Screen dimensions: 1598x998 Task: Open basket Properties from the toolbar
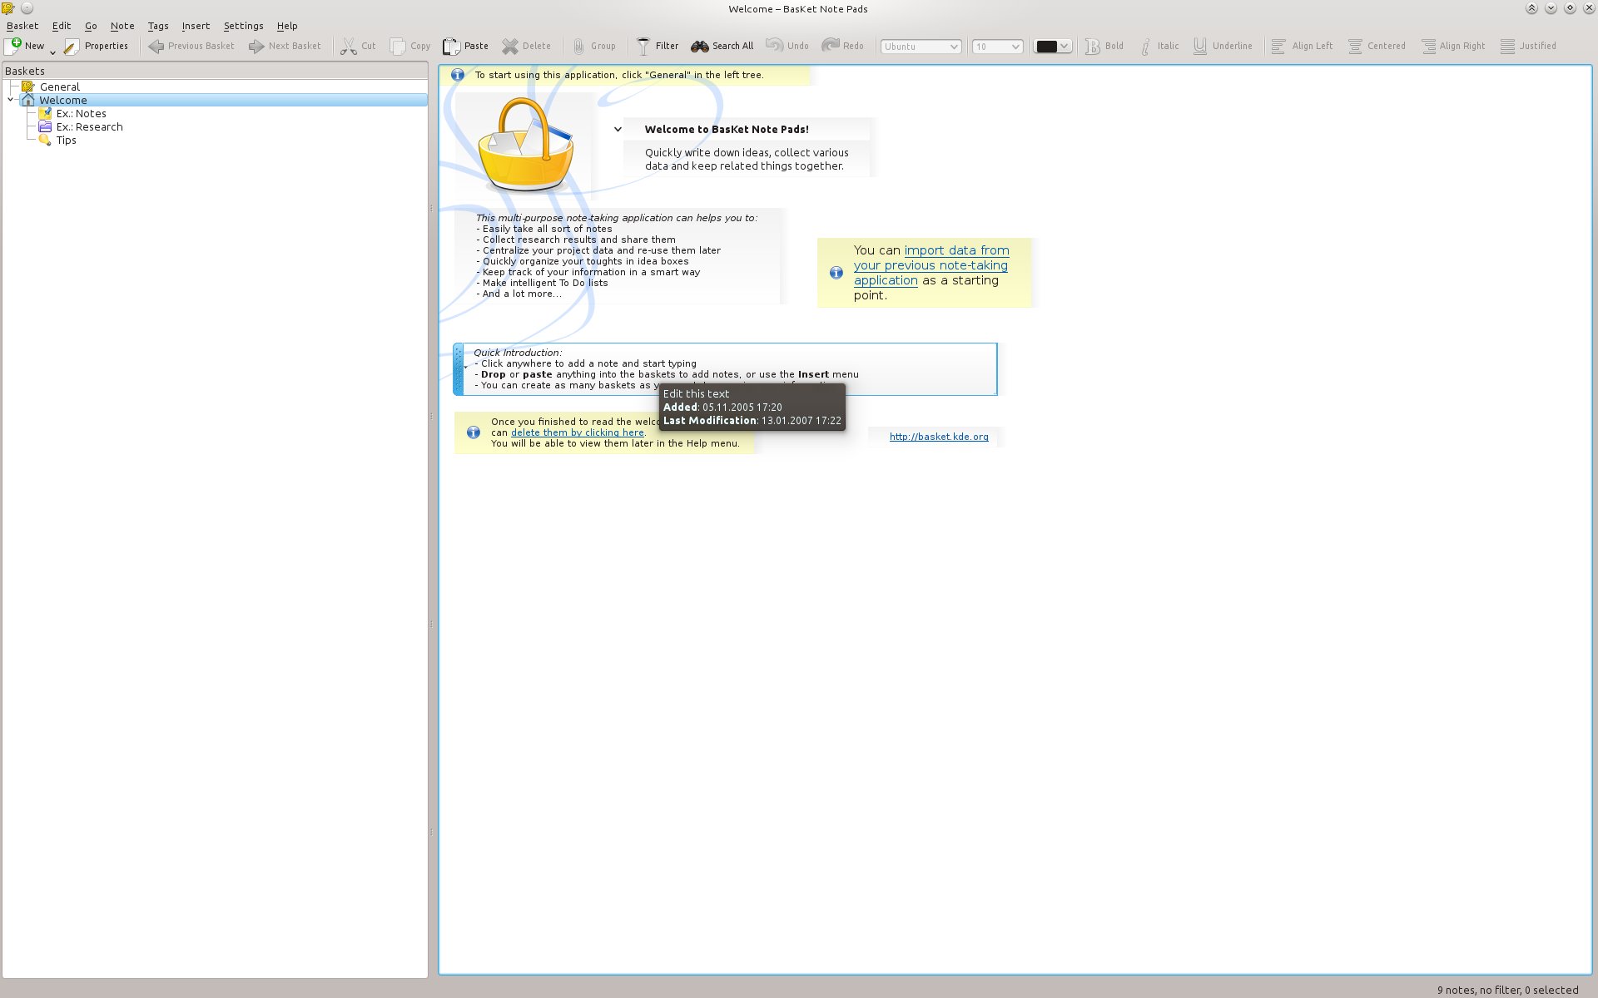(x=97, y=46)
